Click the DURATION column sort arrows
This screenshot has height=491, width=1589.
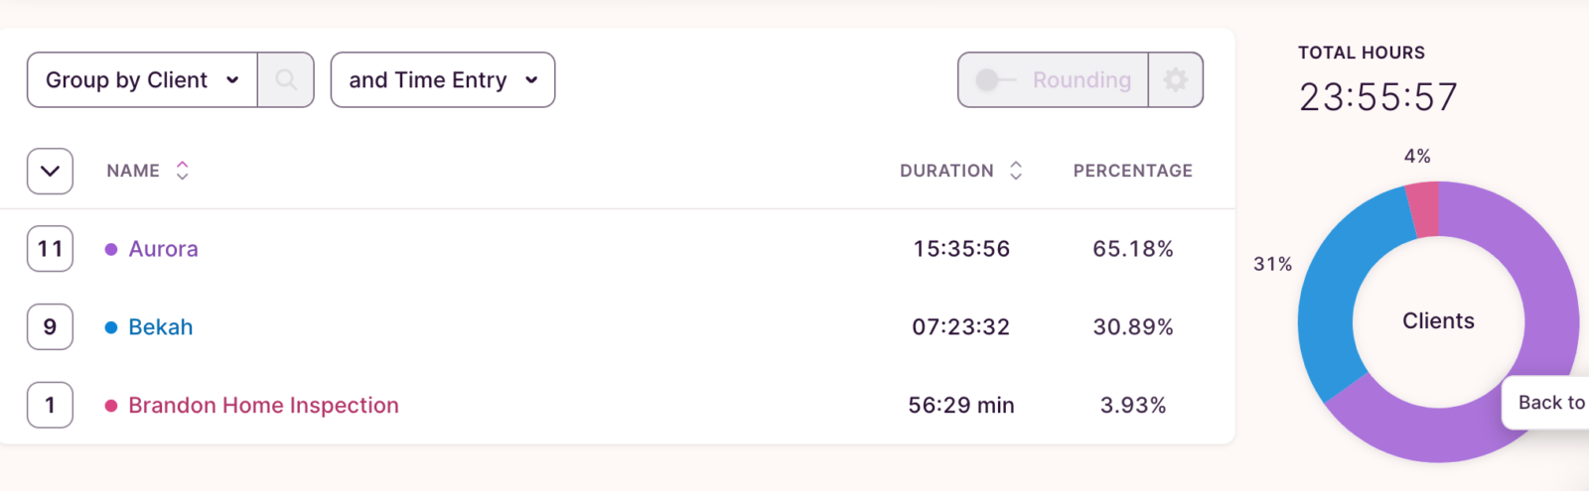1015,171
